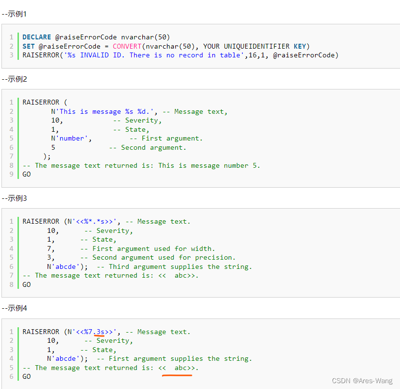Click the red-underlined .3s in example 4
The width and height of the screenshot is (400, 389).
point(99,332)
